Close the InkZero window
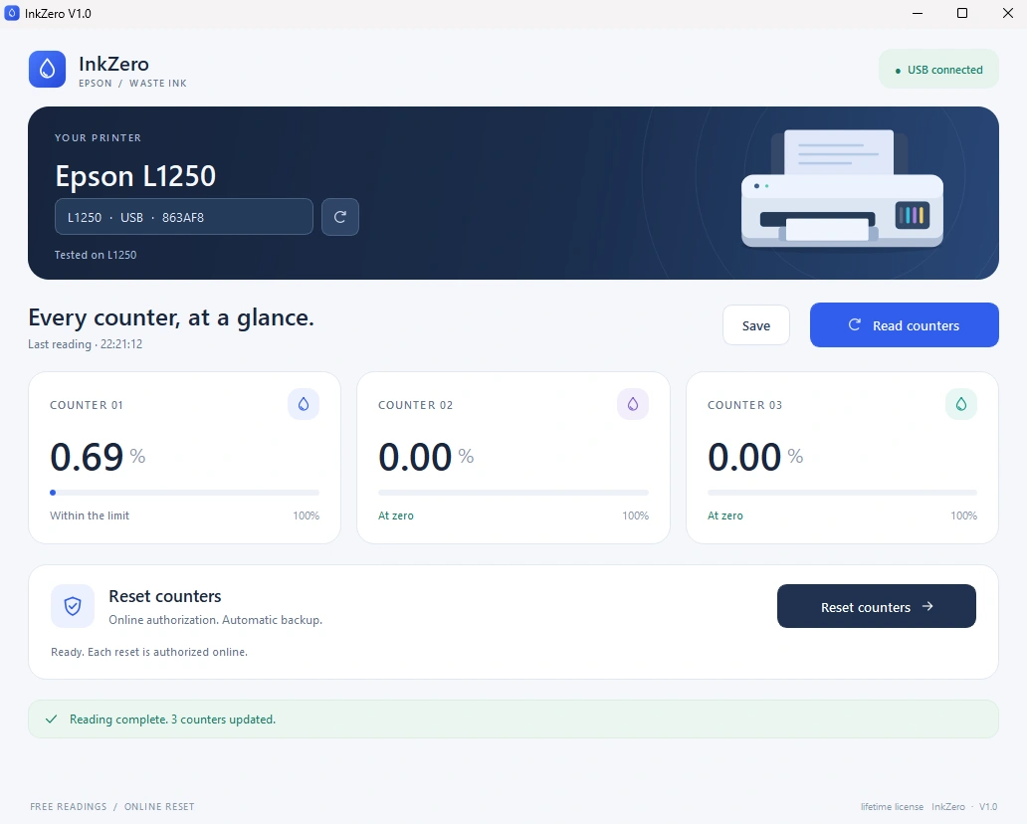Viewport: 1027px width, 824px height. tap(1008, 13)
